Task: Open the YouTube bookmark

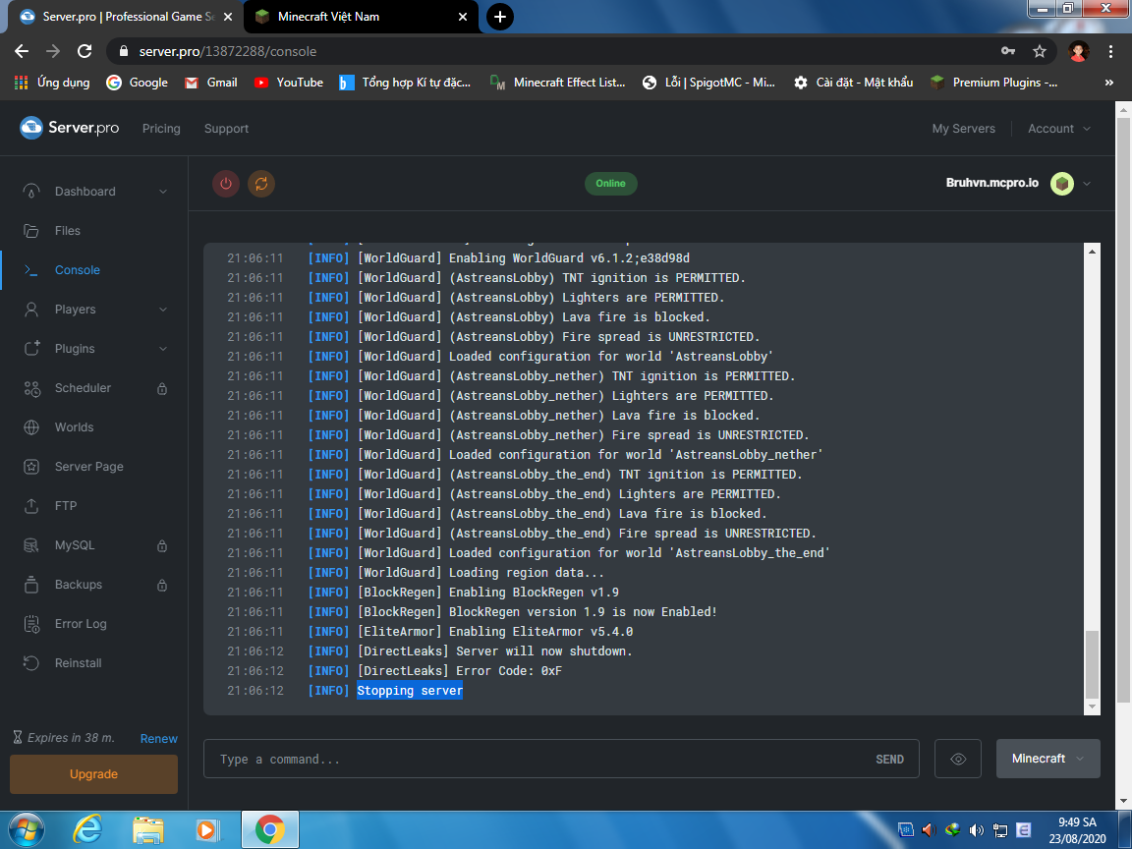Action: 288,83
